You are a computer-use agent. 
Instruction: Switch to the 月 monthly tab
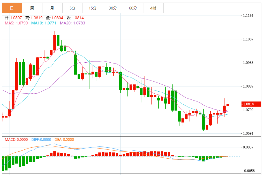(52, 8)
